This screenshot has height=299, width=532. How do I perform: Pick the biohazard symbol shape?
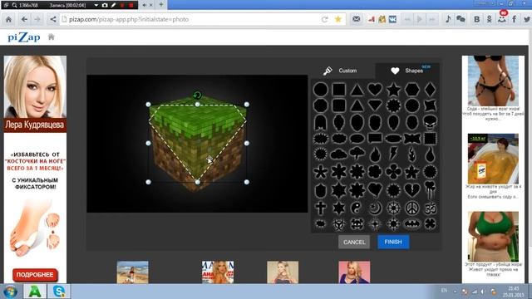(x=338, y=224)
